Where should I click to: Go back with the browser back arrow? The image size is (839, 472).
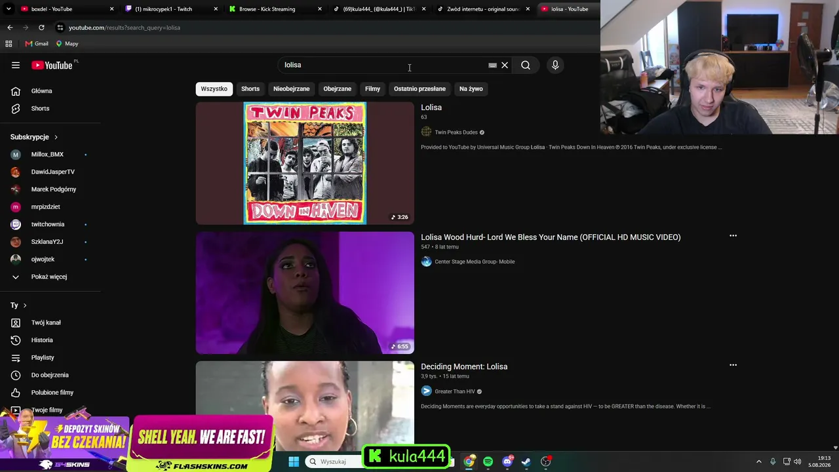[10, 28]
